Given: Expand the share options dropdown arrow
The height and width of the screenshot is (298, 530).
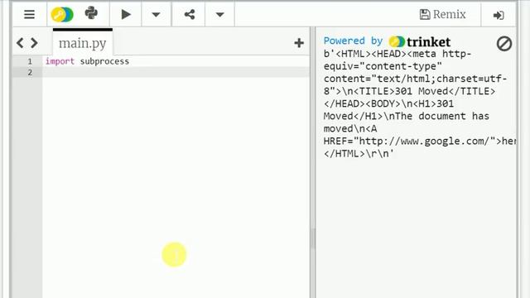Looking at the screenshot, I should tap(219, 15).
